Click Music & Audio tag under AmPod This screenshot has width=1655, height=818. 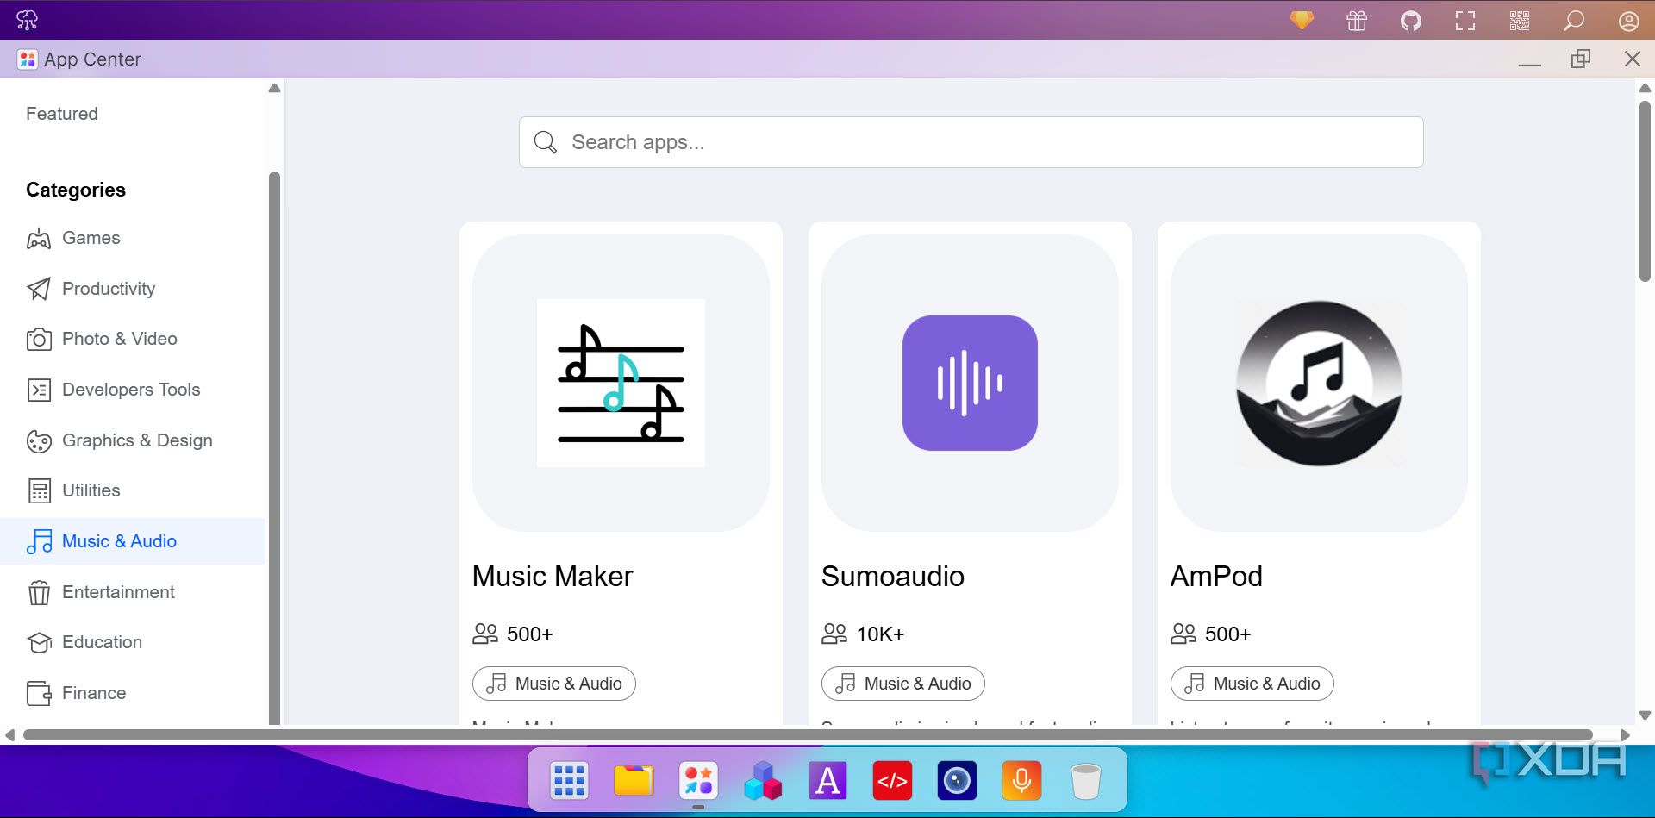click(x=1252, y=684)
